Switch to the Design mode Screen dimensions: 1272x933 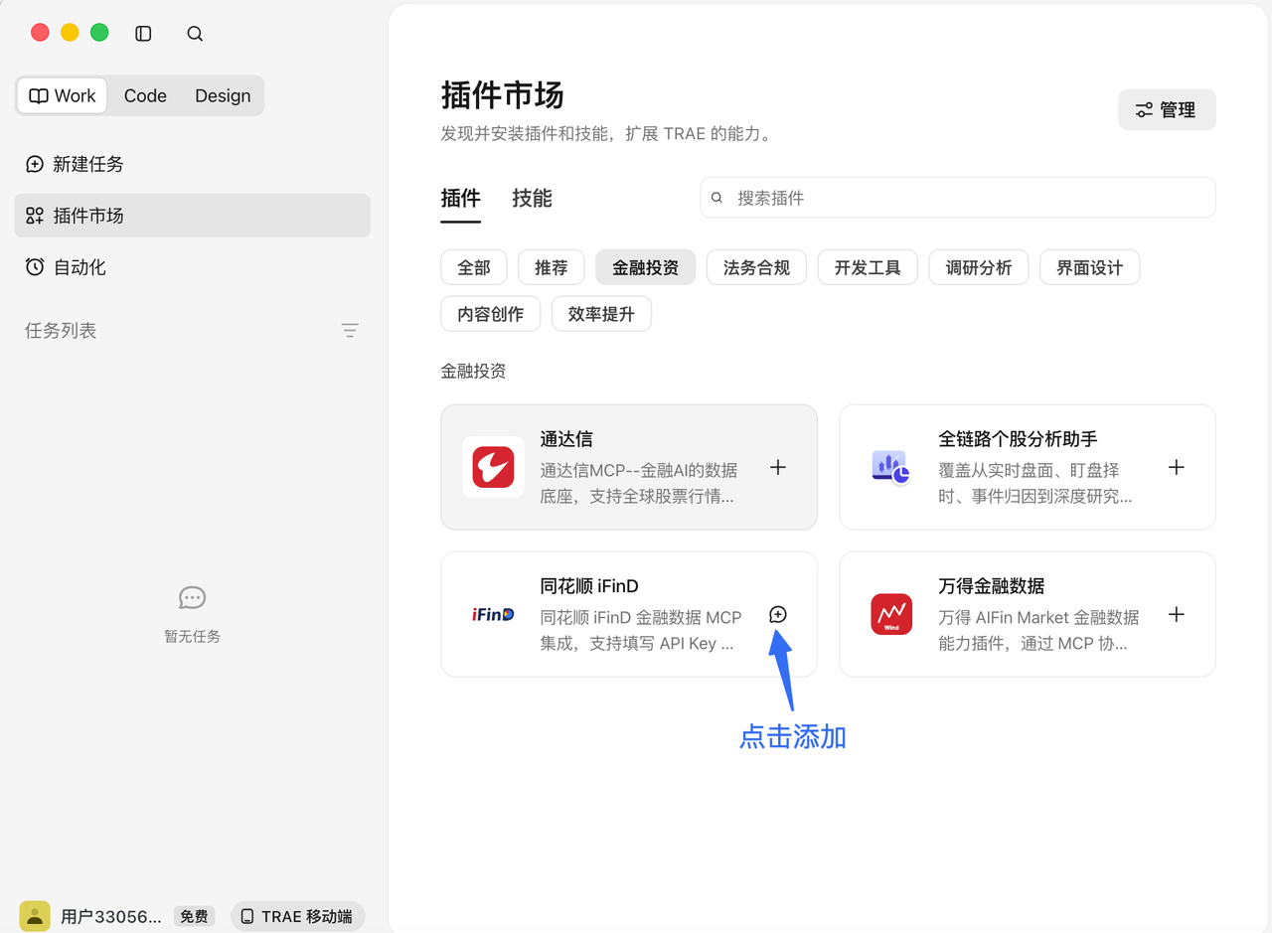[223, 95]
